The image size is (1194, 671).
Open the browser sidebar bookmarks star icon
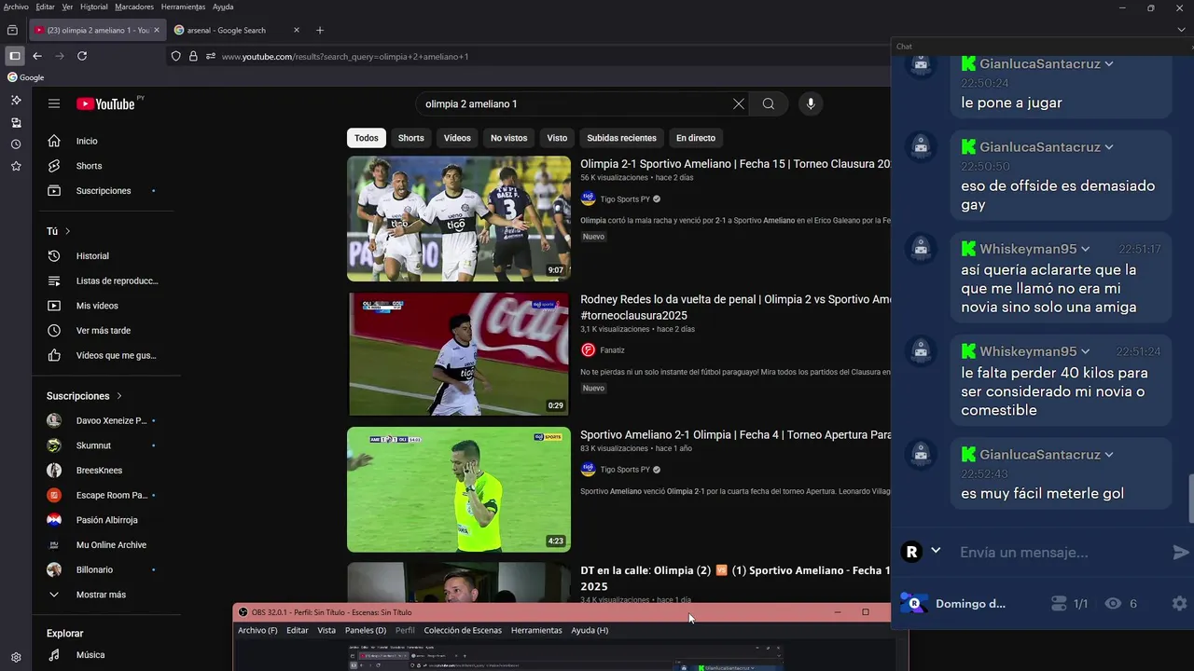(16, 166)
